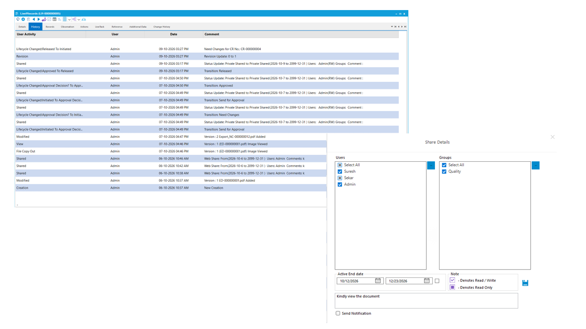The image size is (586, 329).
Task: Go to next record with right arrow
Action: [x=38, y=19]
